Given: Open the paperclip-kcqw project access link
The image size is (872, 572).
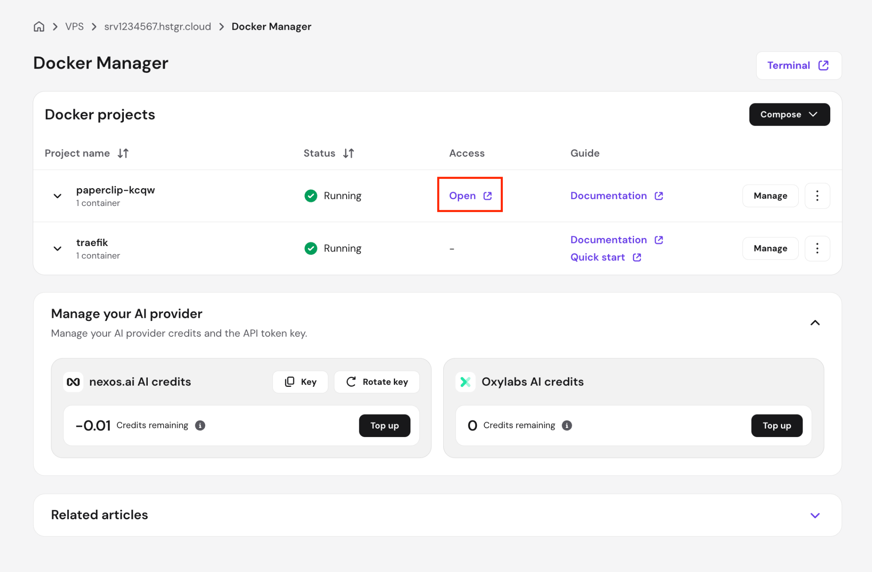Looking at the screenshot, I should [x=470, y=195].
